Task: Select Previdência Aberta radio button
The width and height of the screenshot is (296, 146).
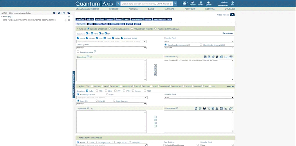Action: click(109, 29)
